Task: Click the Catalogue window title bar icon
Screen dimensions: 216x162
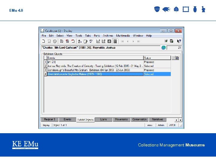Action: (x=42, y=31)
